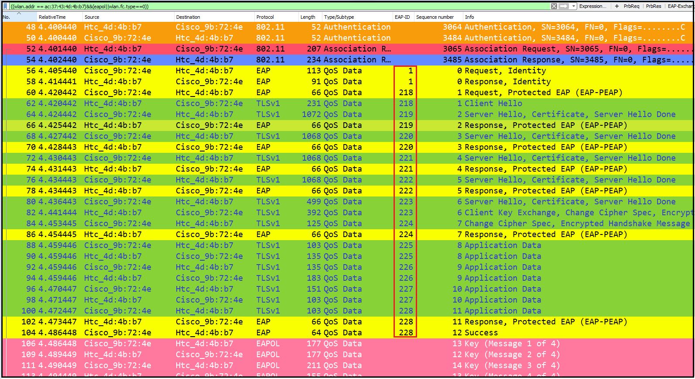The image size is (695, 379).
Task: Open the Expression… dialog
Action: (x=592, y=6)
